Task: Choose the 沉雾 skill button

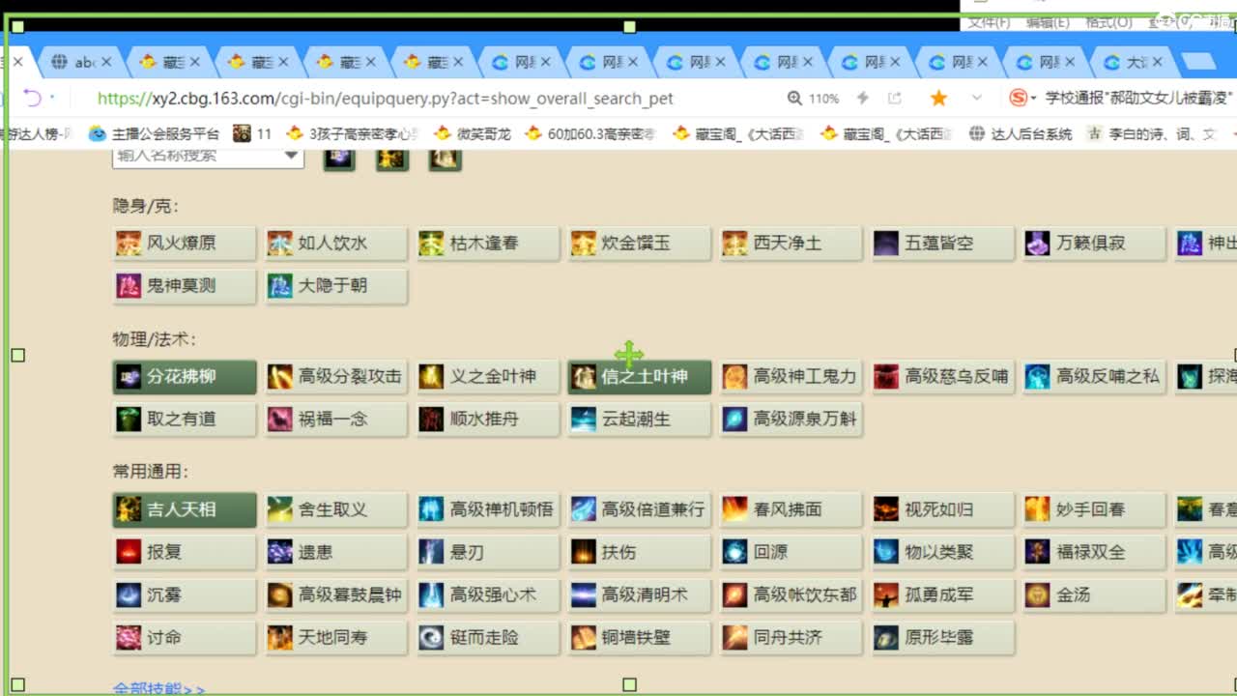Action: [185, 595]
